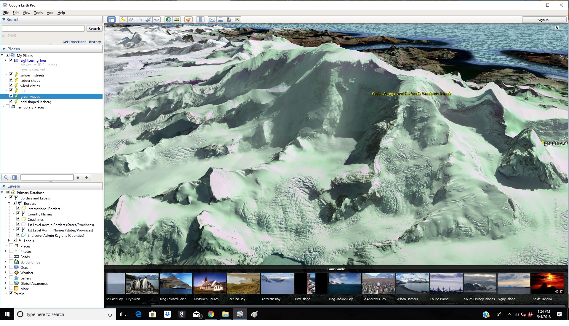Select the Add Polygon tool
569x326 pixels.
[132, 20]
